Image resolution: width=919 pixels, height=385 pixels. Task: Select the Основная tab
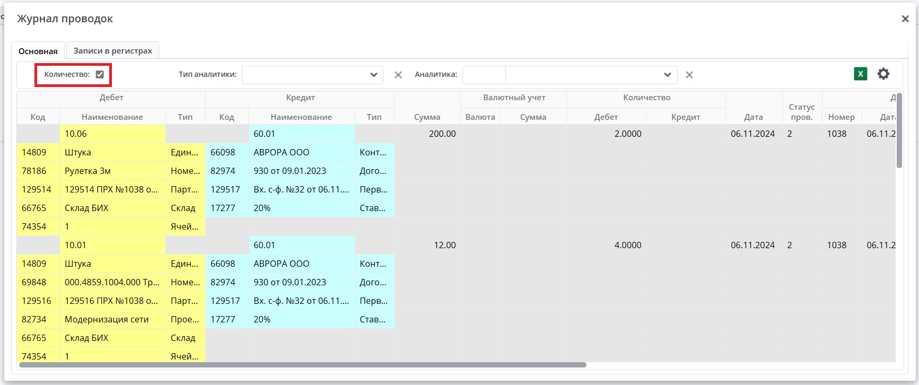coord(38,51)
